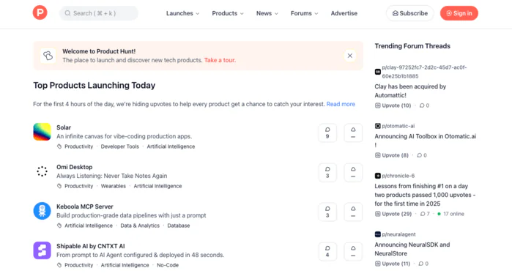Open Announcing NeuralSDK and NeuralStore thread

(x=412, y=249)
